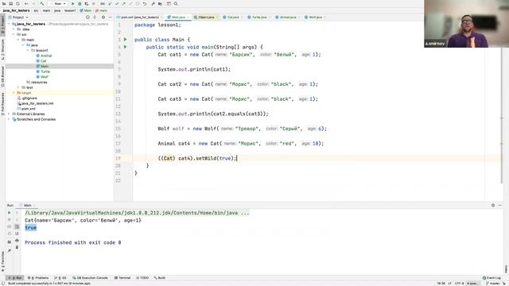Click the lesson1 breadcrumb in navigation bar
Image resolution: width=509 pixels, height=286 pixels.
click(x=70, y=10)
